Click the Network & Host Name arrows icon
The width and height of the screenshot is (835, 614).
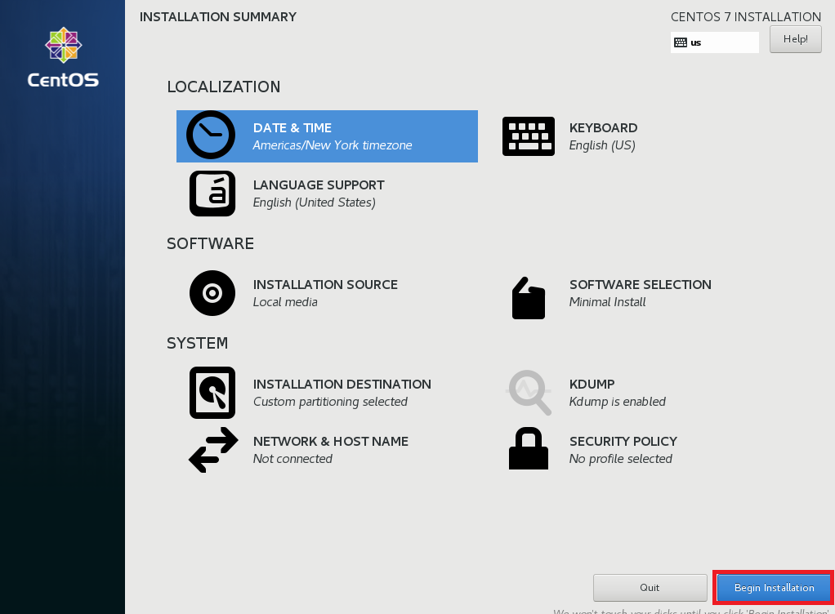[x=212, y=450]
